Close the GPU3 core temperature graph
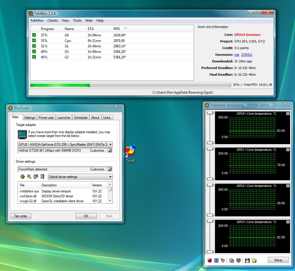 click(288, 222)
